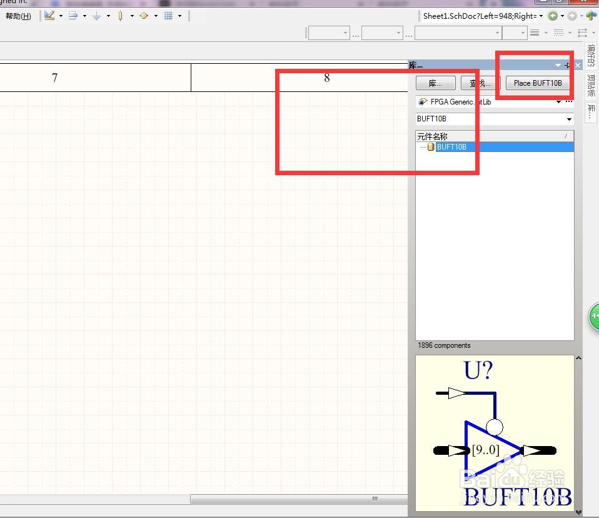
Task: Click the preview scroll up arrow
Action: click(579, 358)
